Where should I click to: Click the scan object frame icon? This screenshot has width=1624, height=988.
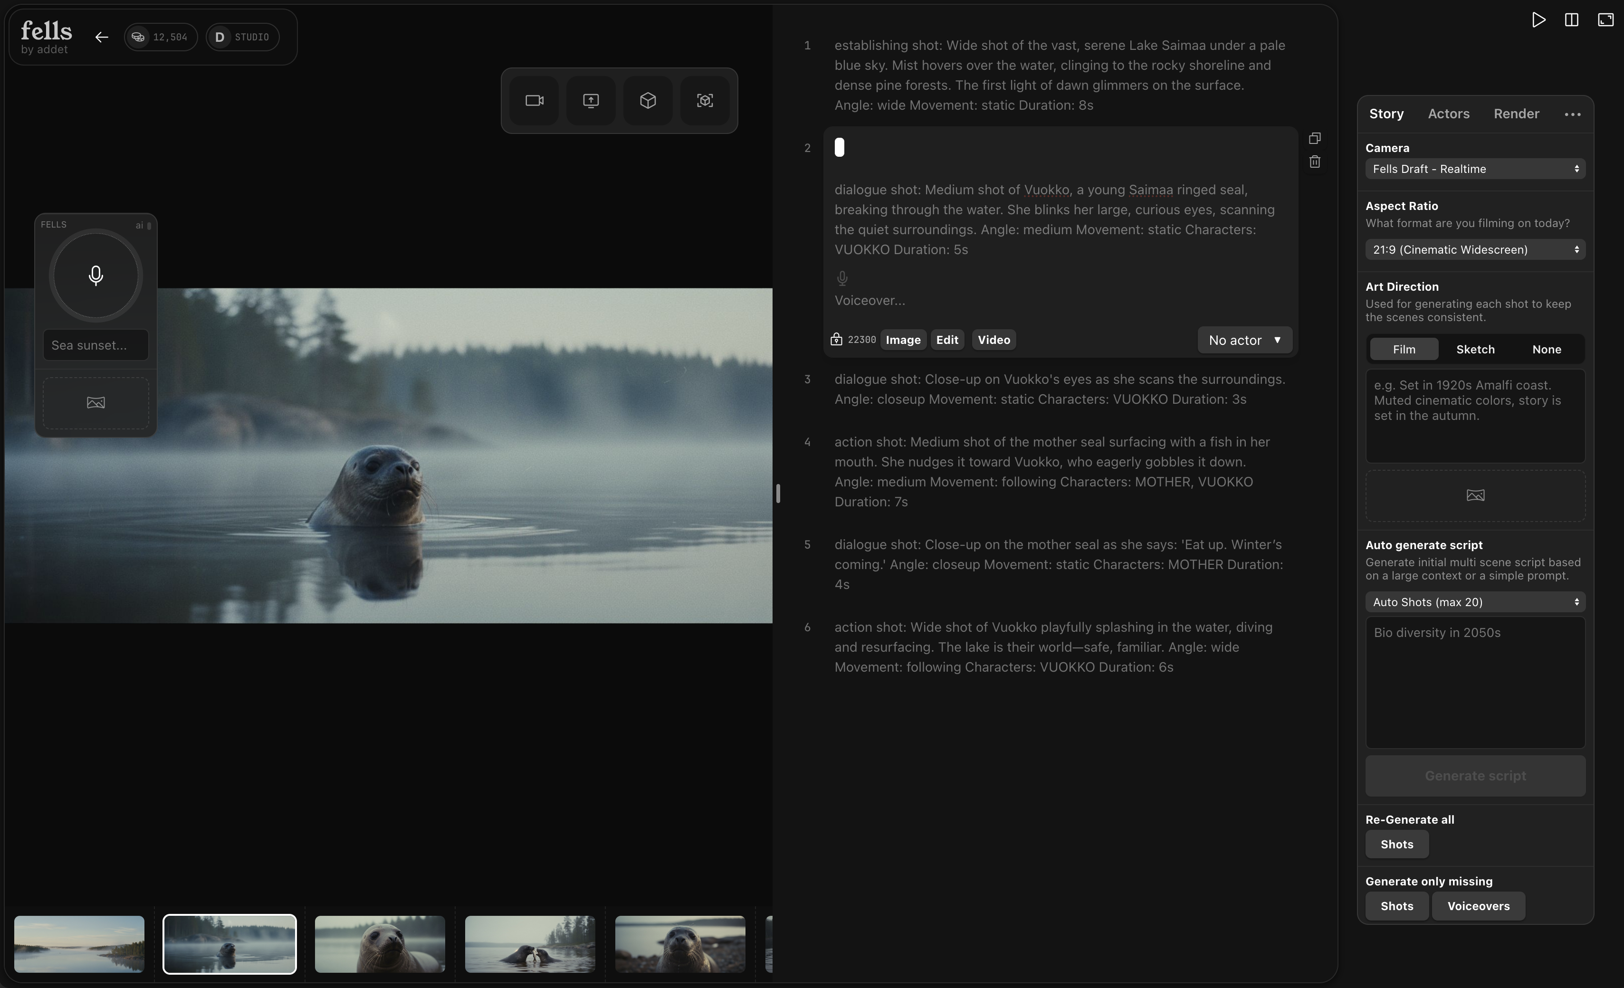pyautogui.click(x=705, y=101)
